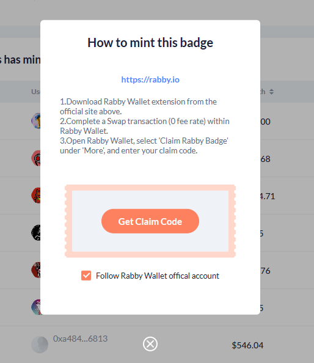Click the 'How to mint this badge' heading

[x=150, y=43]
